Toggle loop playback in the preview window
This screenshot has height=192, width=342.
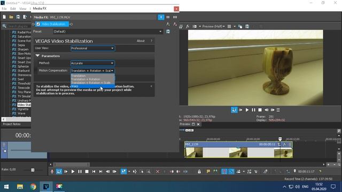click(x=234, y=110)
